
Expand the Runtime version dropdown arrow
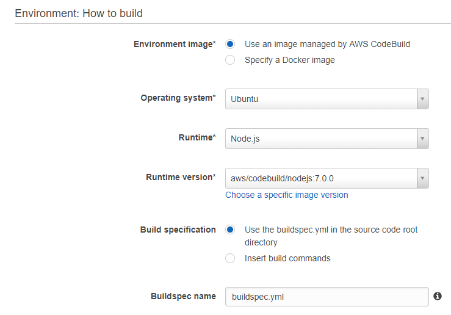click(422, 178)
